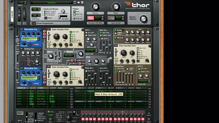The width and height of the screenshot is (219, 123).
Task: Click the Portamento Off/On/Auto slider
Action: click(x=63, y=16)
